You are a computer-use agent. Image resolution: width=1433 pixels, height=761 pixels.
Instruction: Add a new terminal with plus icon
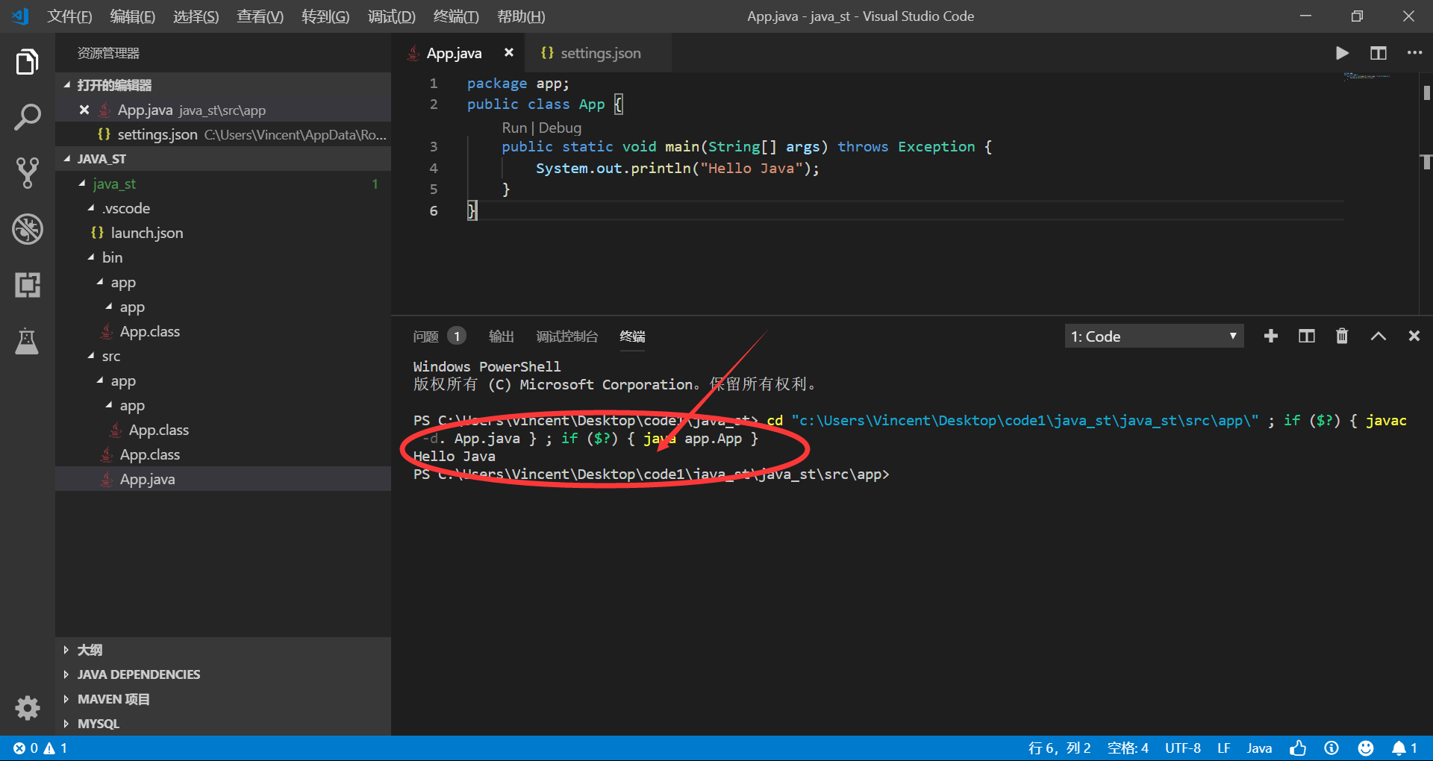click(1271, 336)
